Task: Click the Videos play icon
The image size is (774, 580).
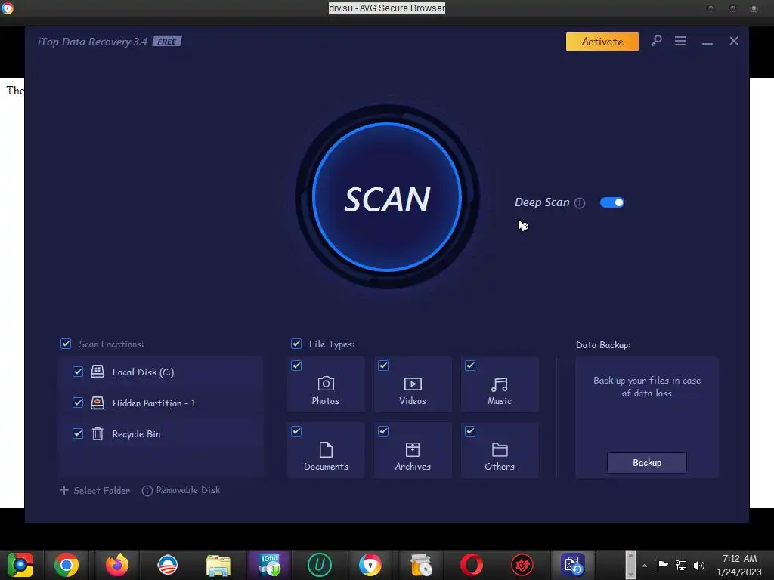Action: click(x=413, y=384)
